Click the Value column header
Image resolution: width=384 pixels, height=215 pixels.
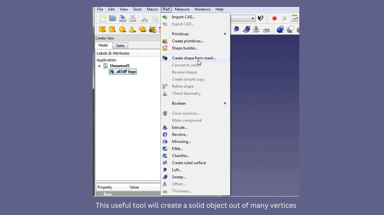(x=144, y=187)
